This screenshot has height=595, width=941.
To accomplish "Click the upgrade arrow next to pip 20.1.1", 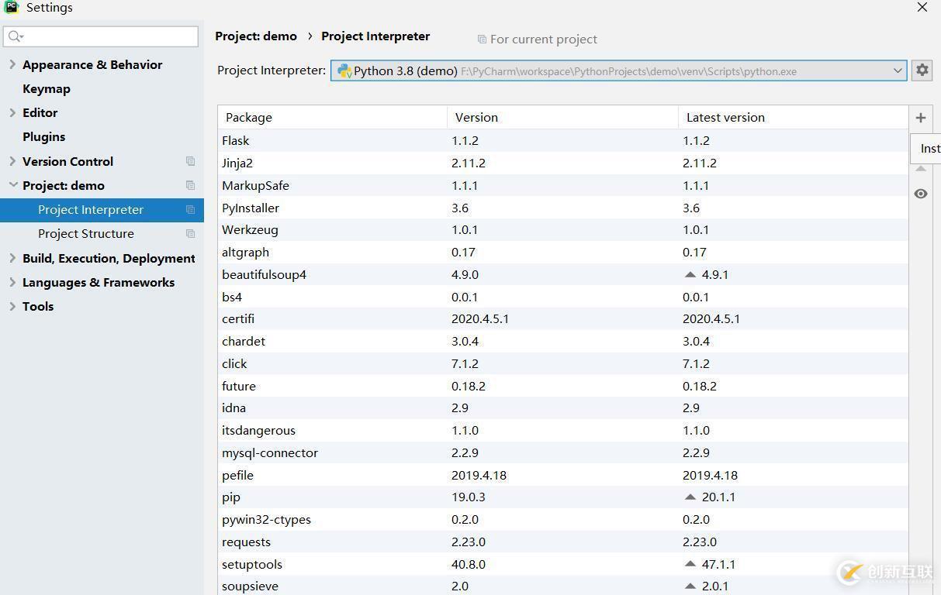I will pos(690,497).
